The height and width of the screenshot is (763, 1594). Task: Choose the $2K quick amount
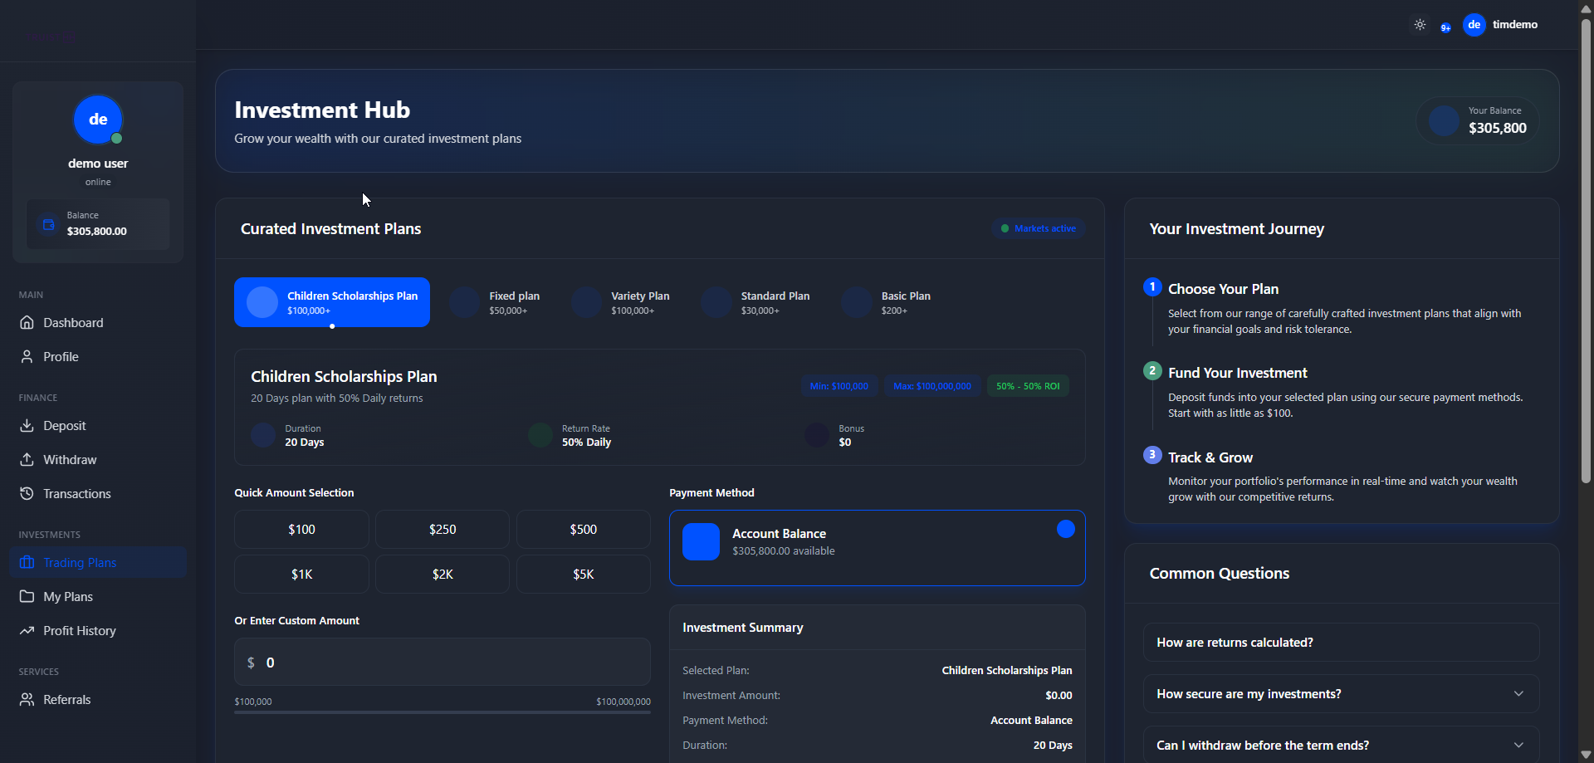click(443, 574)
